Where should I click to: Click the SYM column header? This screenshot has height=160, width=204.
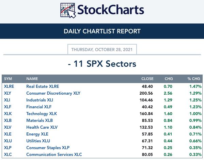click(8, 79)
